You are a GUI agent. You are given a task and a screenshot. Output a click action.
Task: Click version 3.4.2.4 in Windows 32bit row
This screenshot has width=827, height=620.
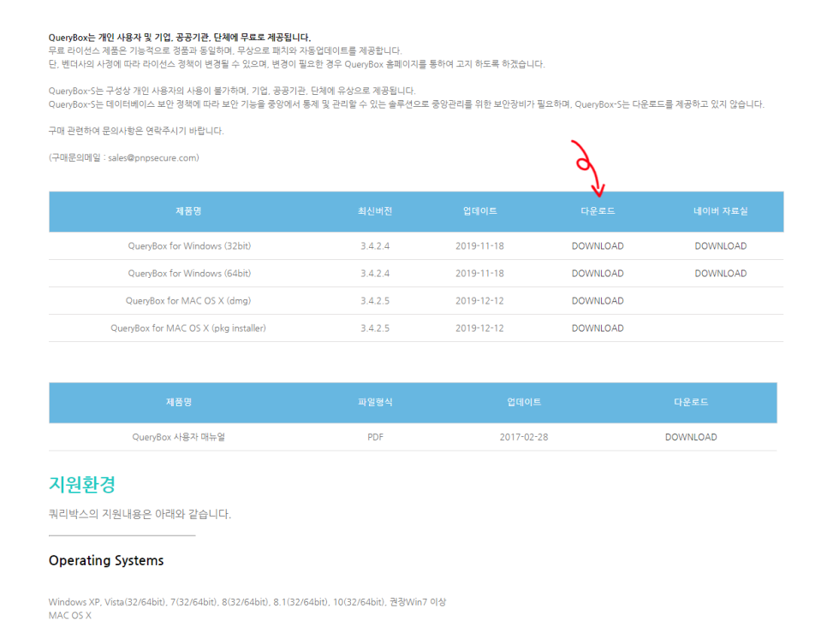pos(375,246)
